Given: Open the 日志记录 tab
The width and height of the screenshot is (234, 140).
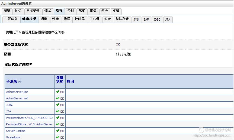Looking at the screenshot, I should [33, 11].
